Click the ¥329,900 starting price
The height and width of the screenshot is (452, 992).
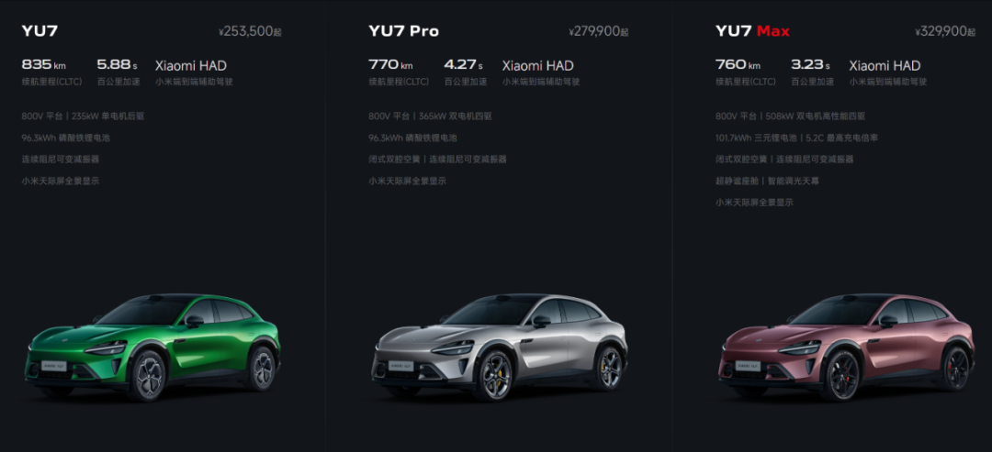(945, 31)
